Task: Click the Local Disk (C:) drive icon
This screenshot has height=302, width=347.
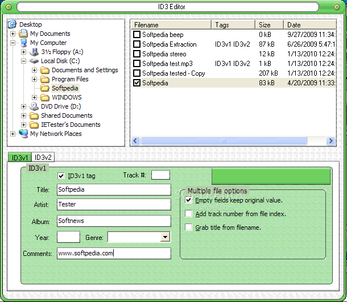Action: [x=34, y=61]
